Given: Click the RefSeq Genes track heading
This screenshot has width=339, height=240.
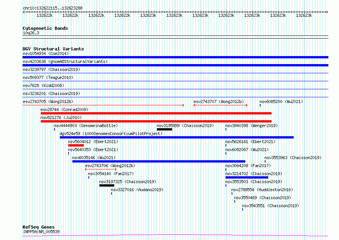Looking at the screenshot, I should 39,227.
